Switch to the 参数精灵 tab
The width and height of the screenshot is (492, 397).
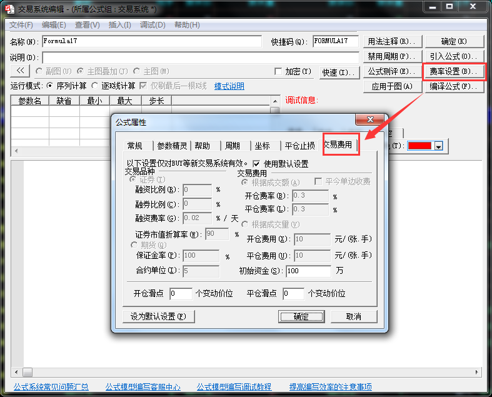click(172, 146)
